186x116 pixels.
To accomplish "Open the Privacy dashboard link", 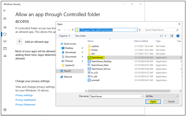I will (26, 100).
